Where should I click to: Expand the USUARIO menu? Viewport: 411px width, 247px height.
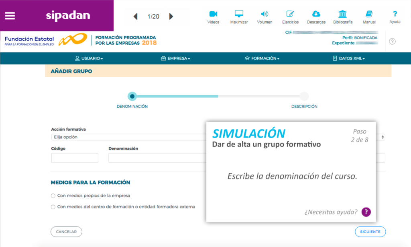(x=89, y=58)
